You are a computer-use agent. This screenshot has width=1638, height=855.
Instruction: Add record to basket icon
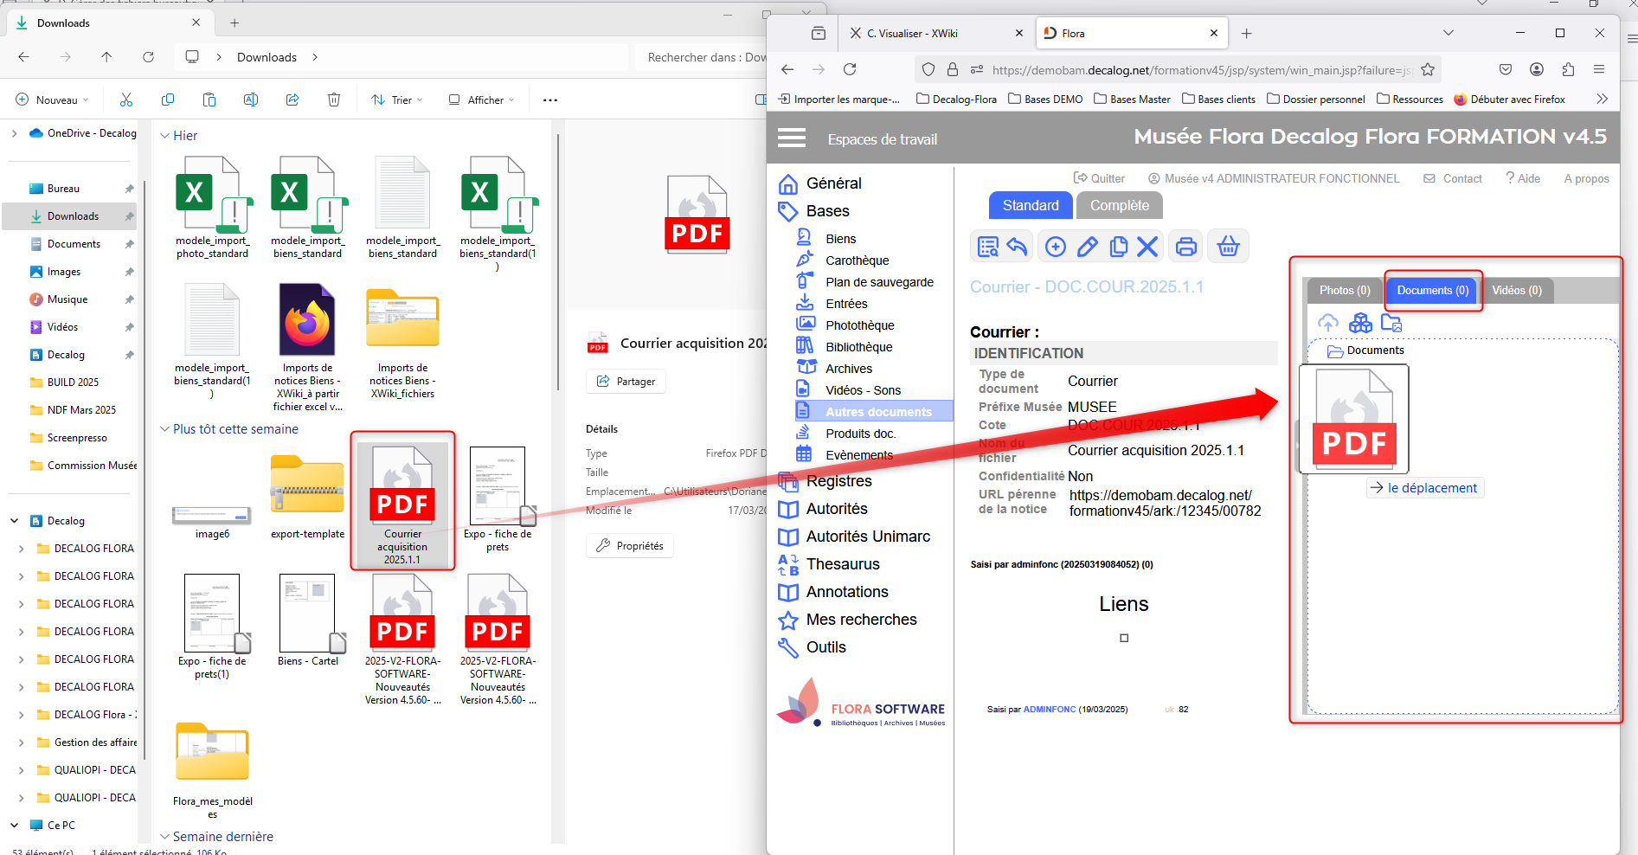[x=1228, y=247]
